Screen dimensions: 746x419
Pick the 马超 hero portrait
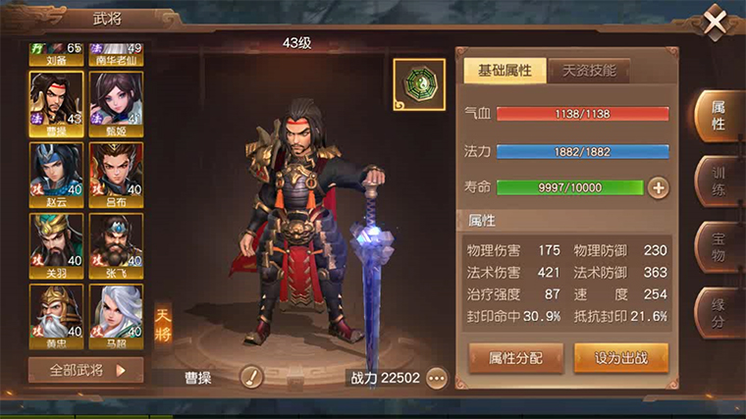(116, 317)
